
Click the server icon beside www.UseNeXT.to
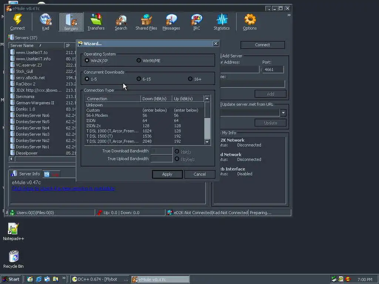12,52
